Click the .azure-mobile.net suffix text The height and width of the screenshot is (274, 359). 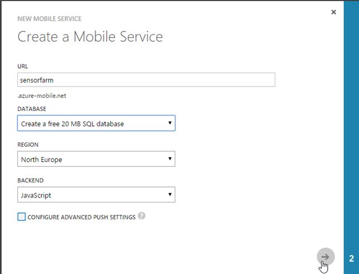tap(42, 95)
